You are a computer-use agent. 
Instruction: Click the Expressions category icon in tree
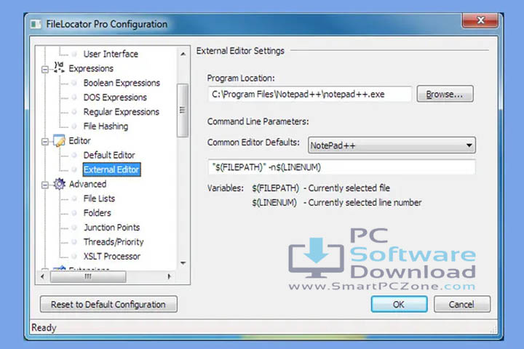(59, 67)
